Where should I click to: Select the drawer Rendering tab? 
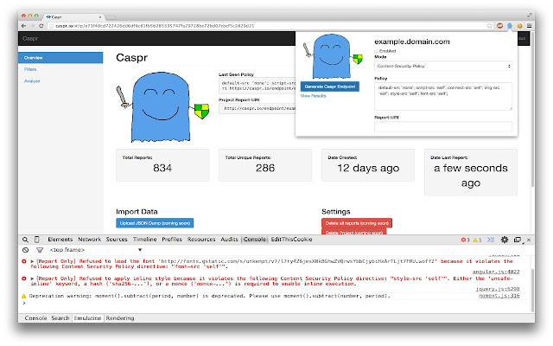pyautogui.click(x=120, y=318)
